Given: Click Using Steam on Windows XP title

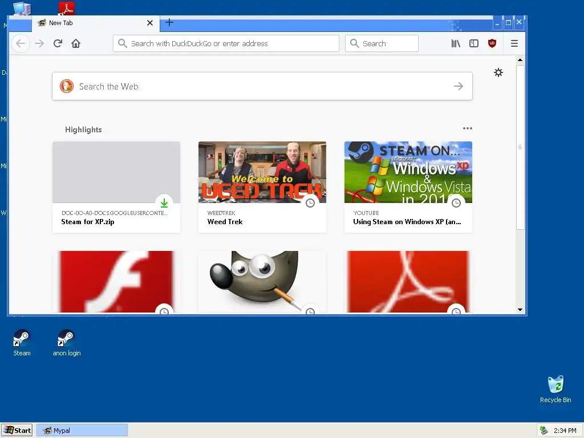Looking at the screenshot, I should 407,222.
